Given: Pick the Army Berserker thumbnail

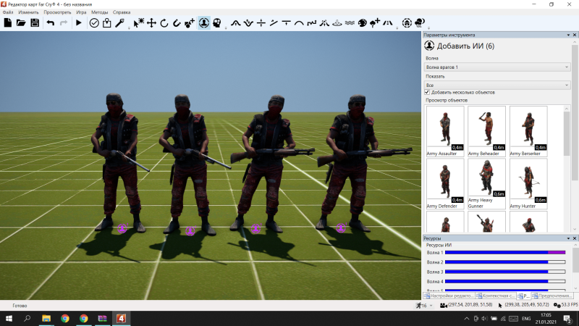Looking at the screenshot, I should (x=528, y=131).
